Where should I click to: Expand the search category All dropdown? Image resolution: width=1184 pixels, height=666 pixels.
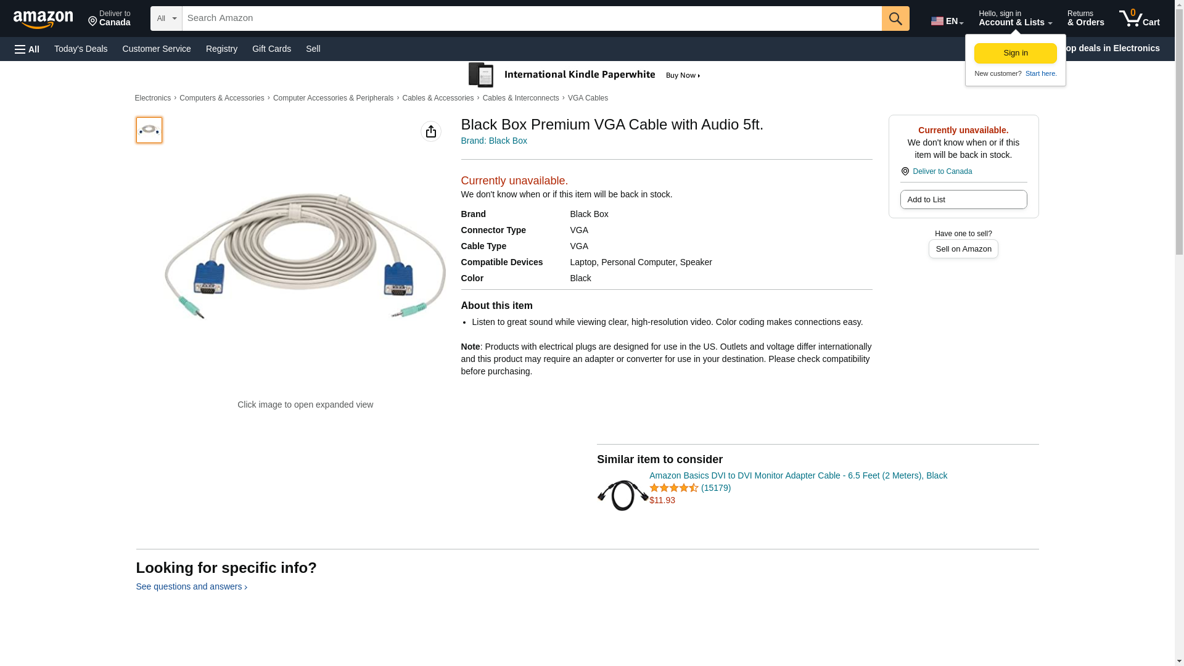pyautogui.click(x=166, y=18)
